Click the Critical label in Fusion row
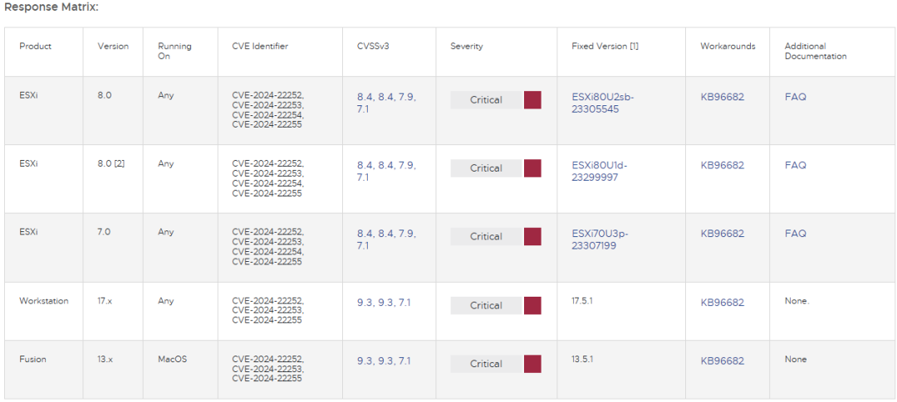 tap(486, 364)
